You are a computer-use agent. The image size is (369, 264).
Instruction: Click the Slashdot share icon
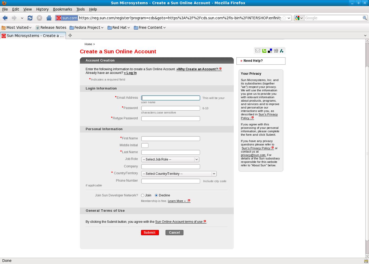pyautogui.click(x=281, y=51)
